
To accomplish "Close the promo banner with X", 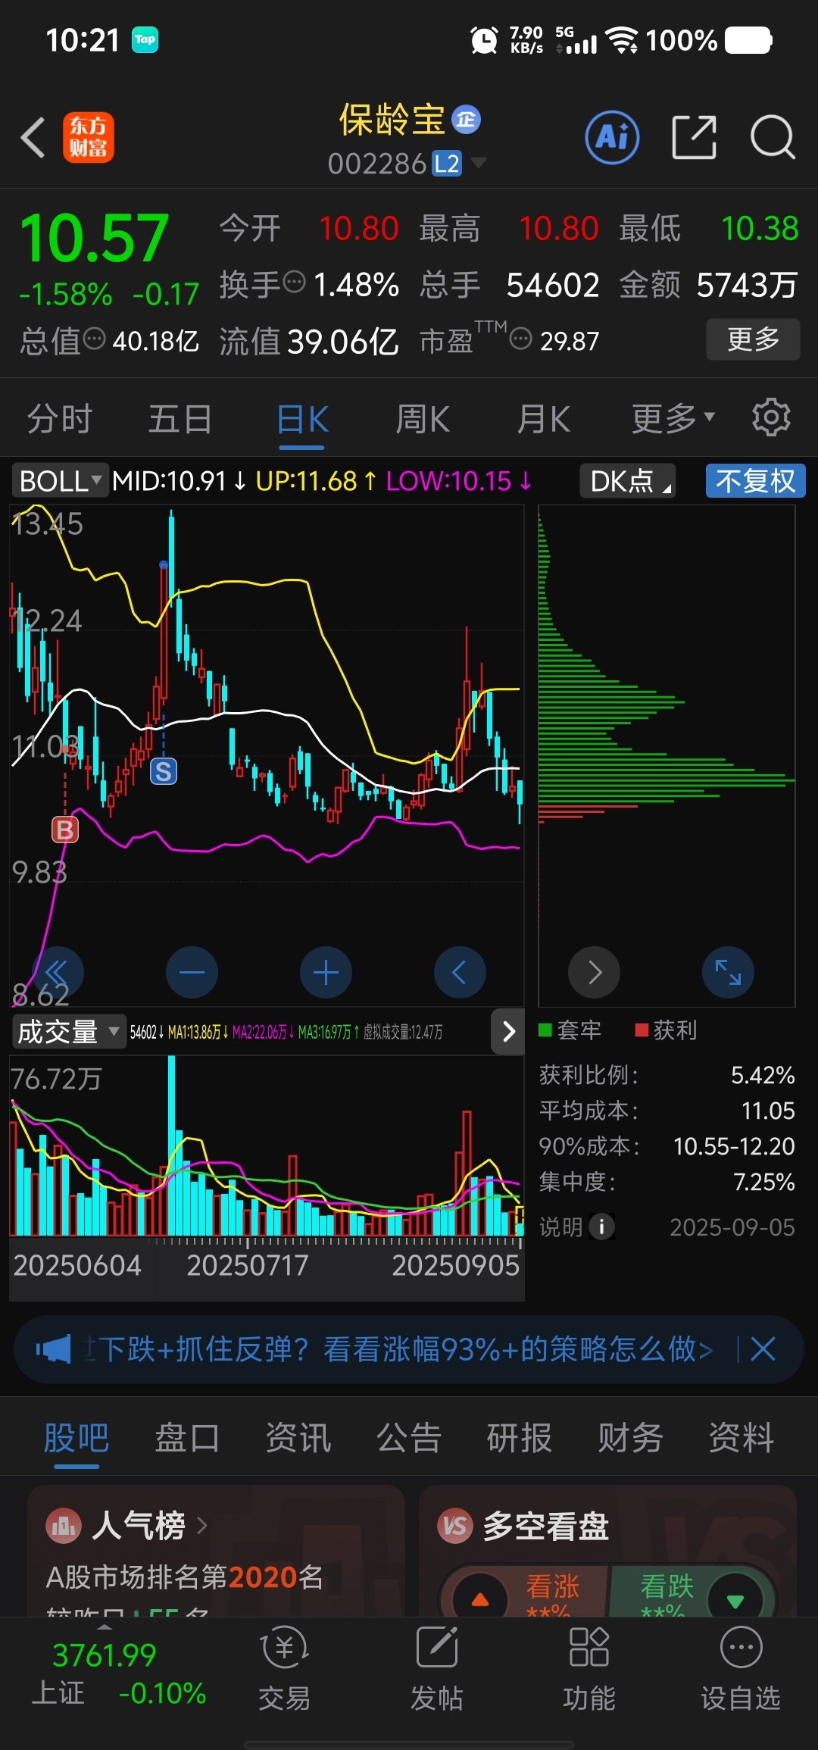I will [763, 1349].
